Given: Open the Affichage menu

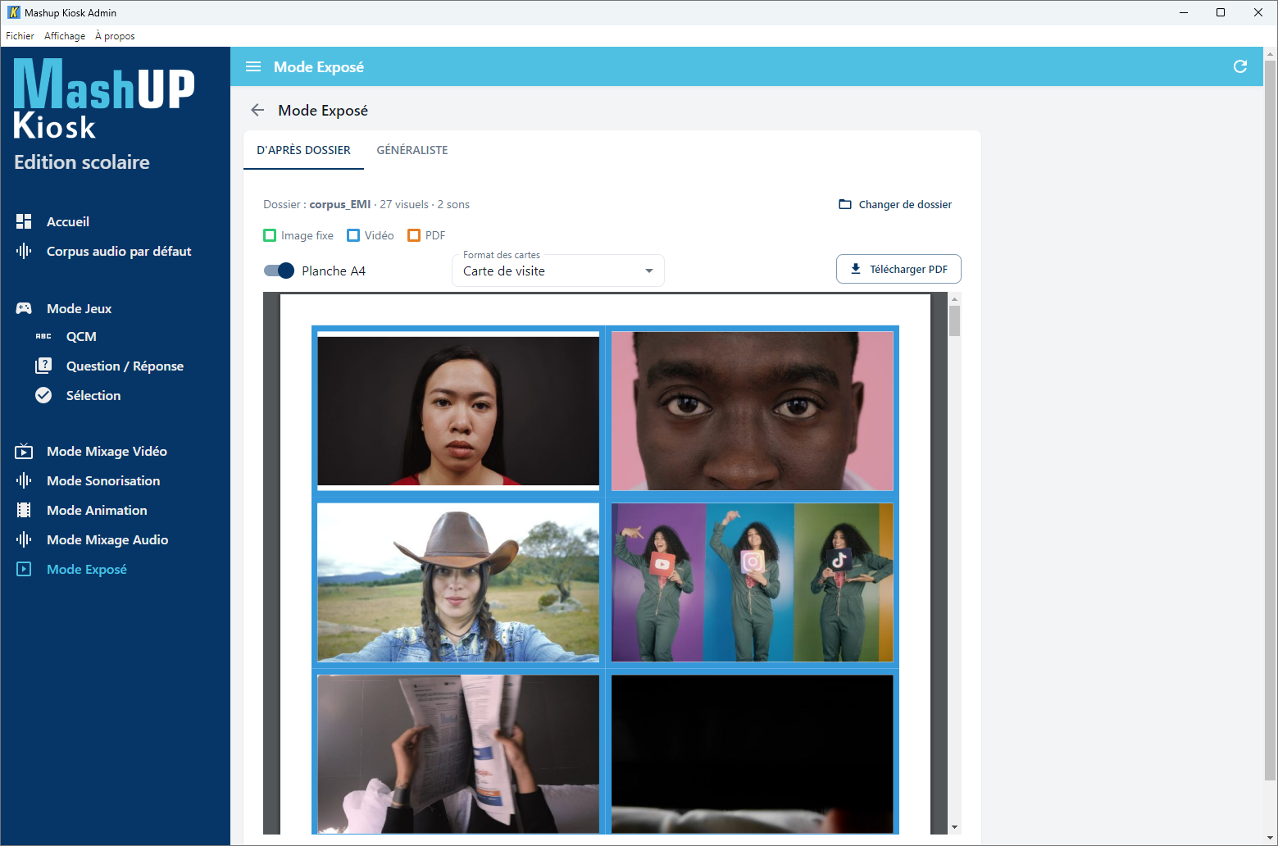Looking at the screenshot, I should point(65,36).
